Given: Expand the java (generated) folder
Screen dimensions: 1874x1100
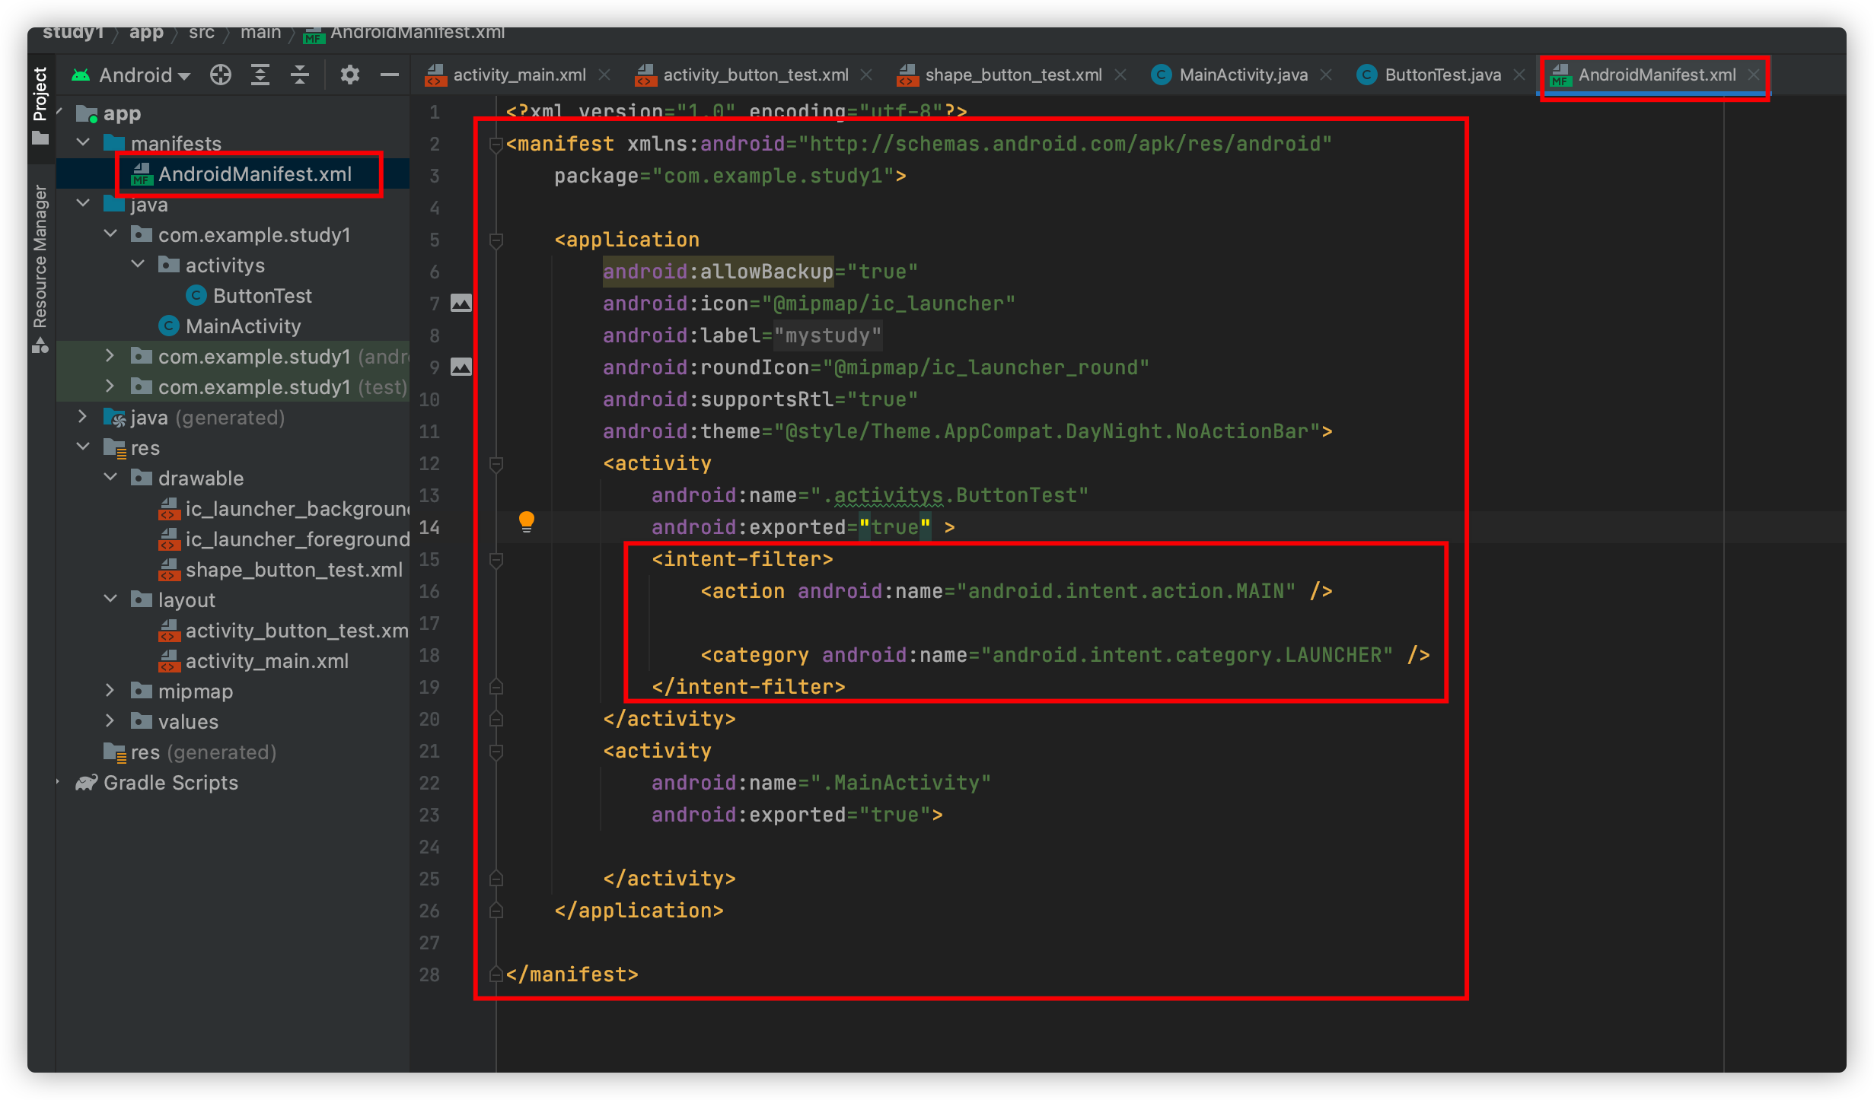Looking at the screenshot, I should coord(84,417).
